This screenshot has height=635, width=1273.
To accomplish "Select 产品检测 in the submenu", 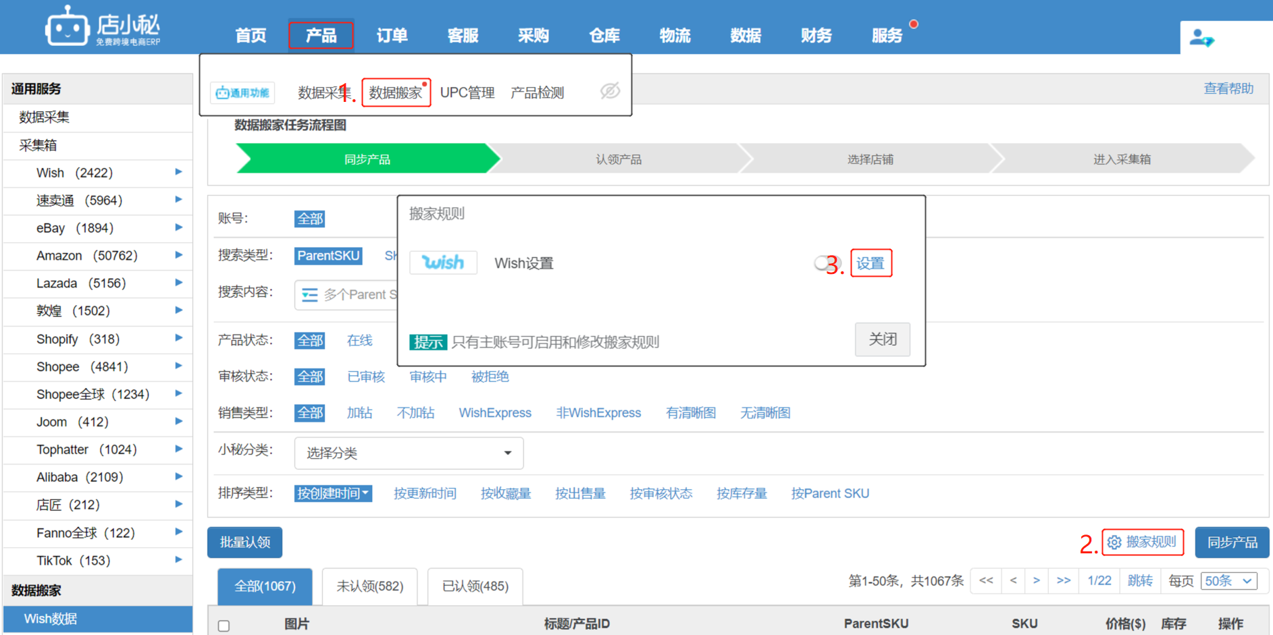I will pyautogui.click(x=538, y=92).
